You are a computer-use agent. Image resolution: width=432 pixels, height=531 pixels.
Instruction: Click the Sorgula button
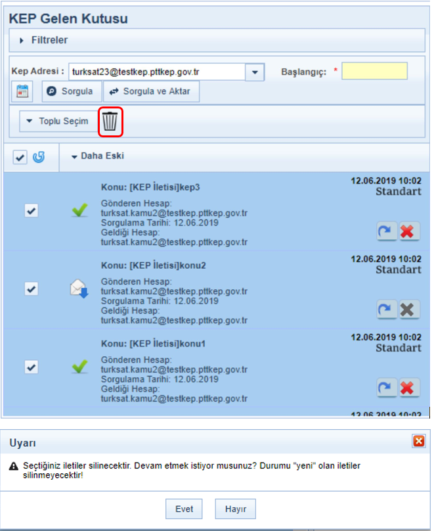coord(71,91)
